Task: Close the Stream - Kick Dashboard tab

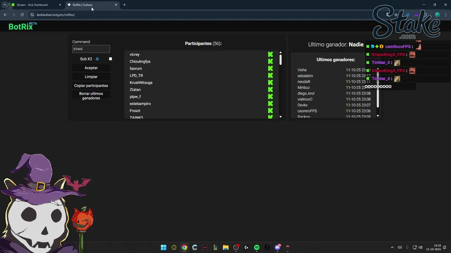Action: (60, 5)
